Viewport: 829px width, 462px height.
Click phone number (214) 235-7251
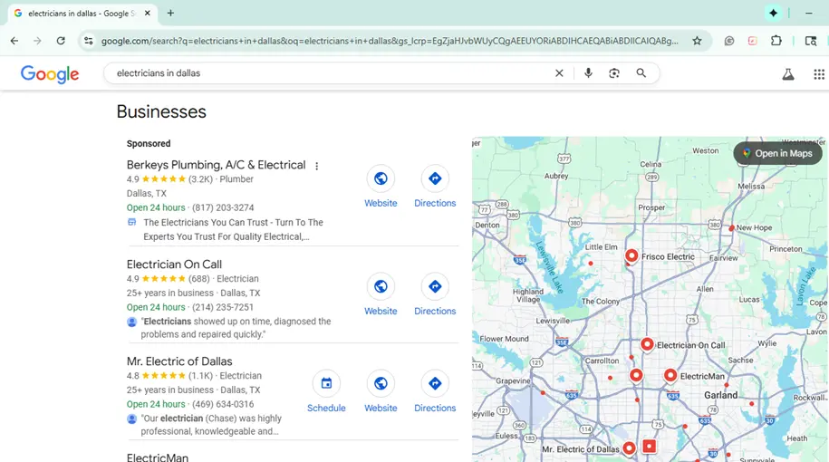[x=223, y=307]
